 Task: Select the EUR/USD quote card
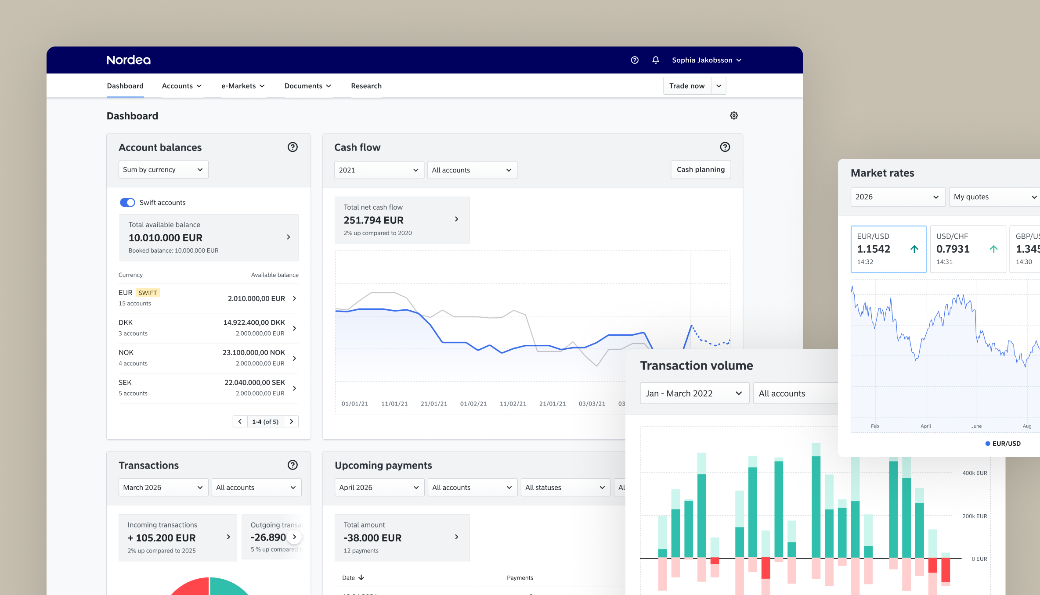888,249
